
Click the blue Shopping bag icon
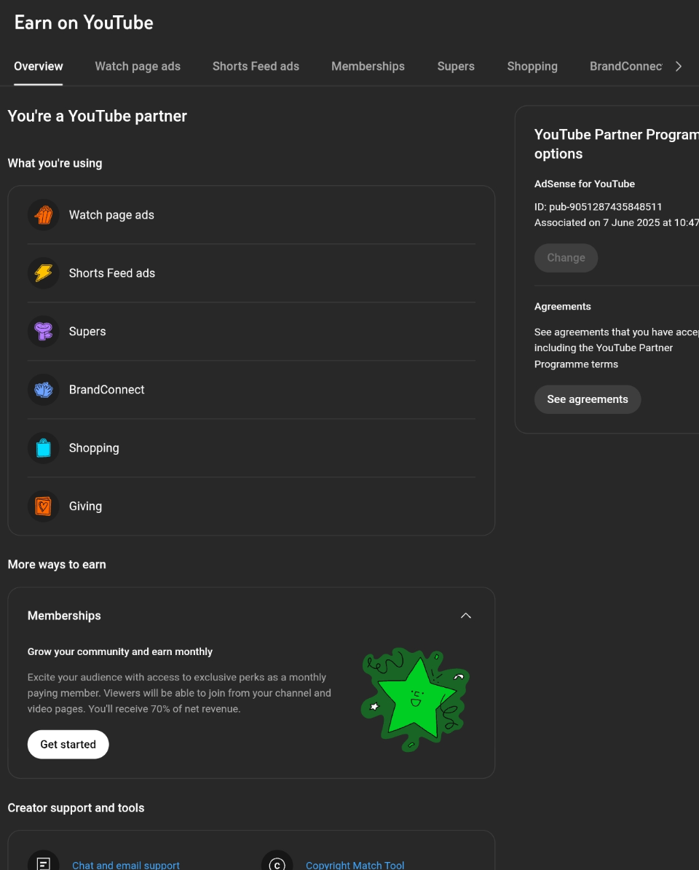[43, 448]
